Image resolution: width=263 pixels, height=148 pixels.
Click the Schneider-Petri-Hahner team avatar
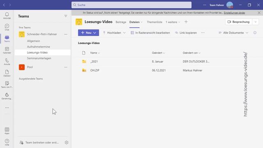tap(22, 34)
